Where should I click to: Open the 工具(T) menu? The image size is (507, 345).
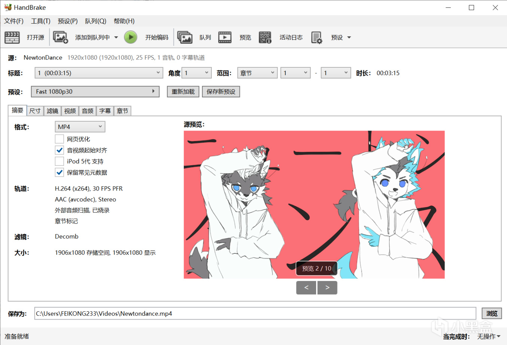click(41, 21)
